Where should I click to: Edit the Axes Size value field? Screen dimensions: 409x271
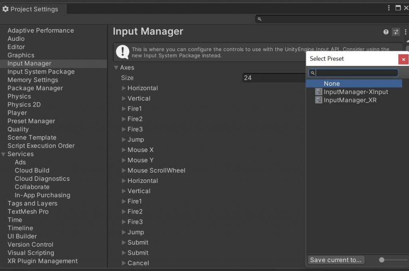[x=274, y=78]
